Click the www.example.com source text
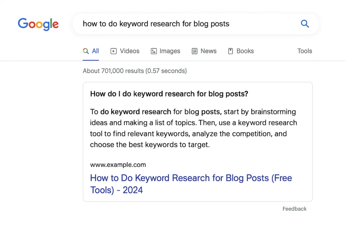This screenshot has height=230, width=345. coord(118,165)
